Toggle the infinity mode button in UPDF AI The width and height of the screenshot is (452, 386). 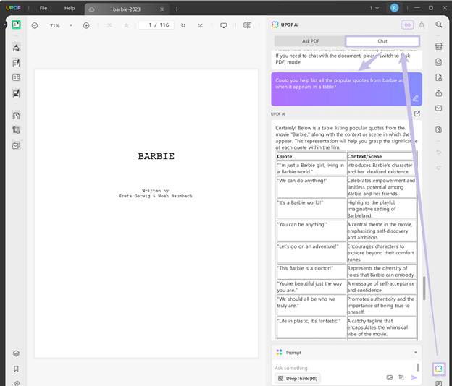click(407, 25)
